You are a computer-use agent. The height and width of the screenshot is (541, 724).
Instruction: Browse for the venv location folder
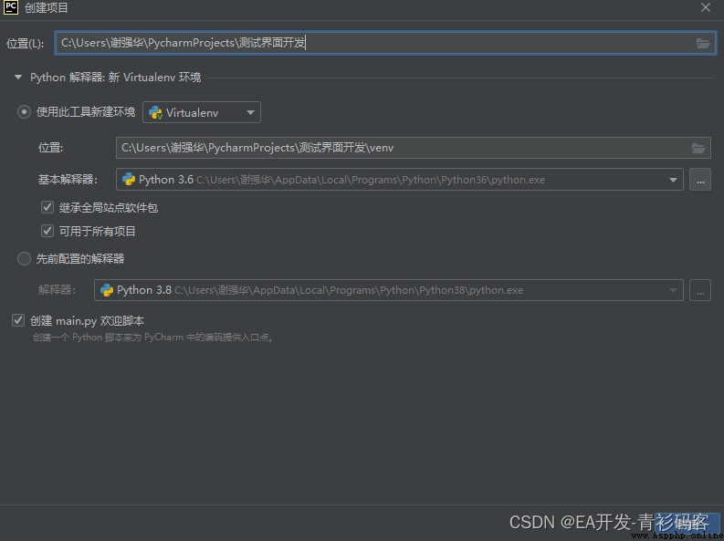[x=698, y=148]
